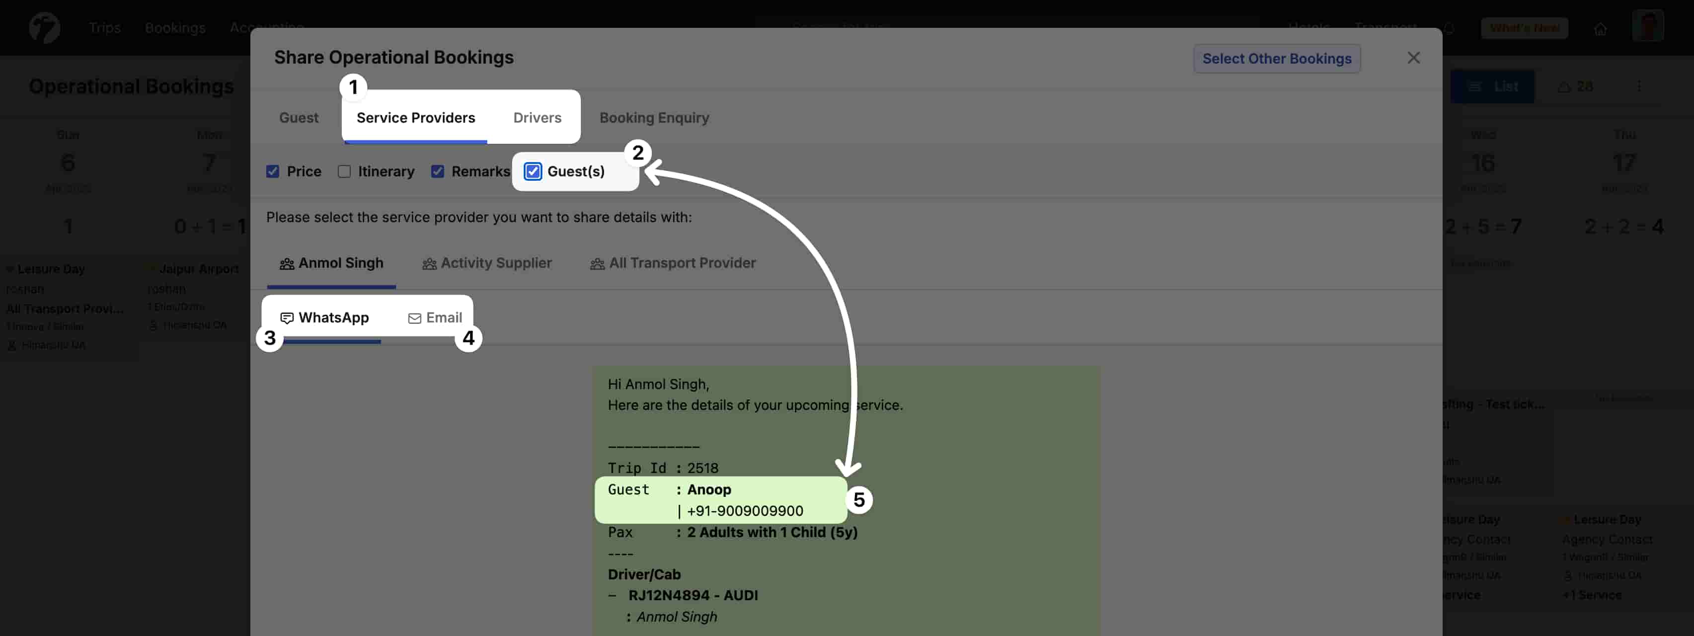Open the profile avatar menu
The height and width of the screenshot is (636, 1694).
1649,26
